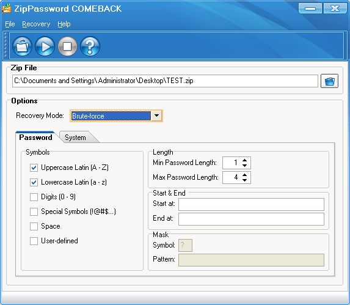Open the Recovery menu

(36, 24)
